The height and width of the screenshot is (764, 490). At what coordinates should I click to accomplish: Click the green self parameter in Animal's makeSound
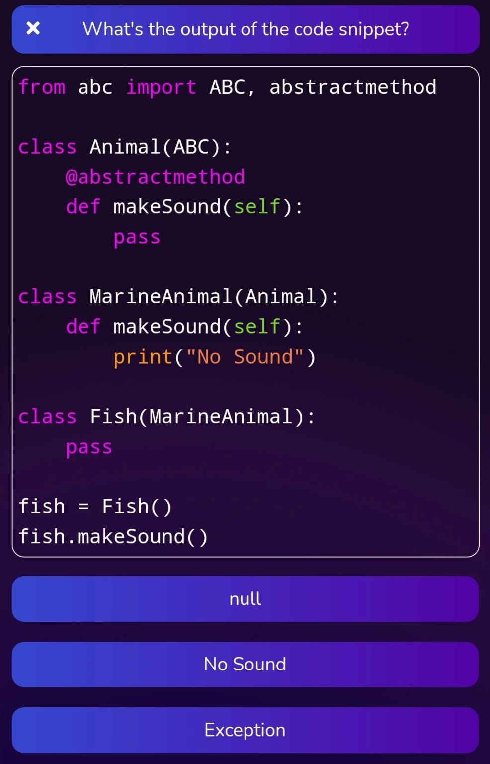pos(257,207)
